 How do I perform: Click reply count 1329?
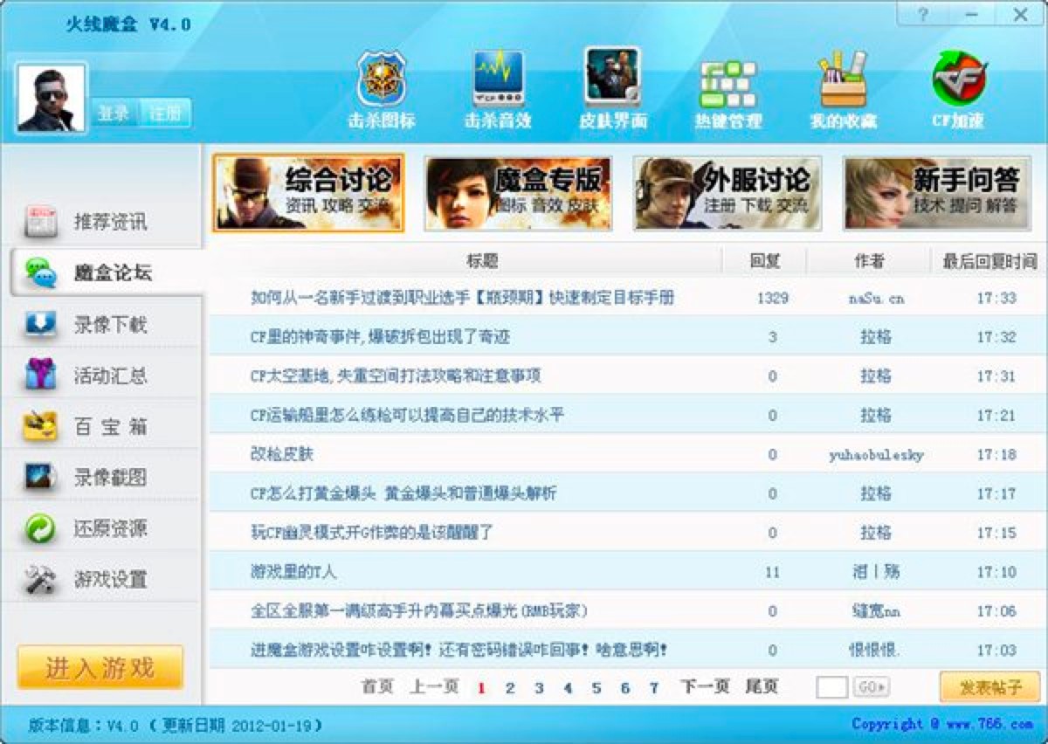(773, 299)
